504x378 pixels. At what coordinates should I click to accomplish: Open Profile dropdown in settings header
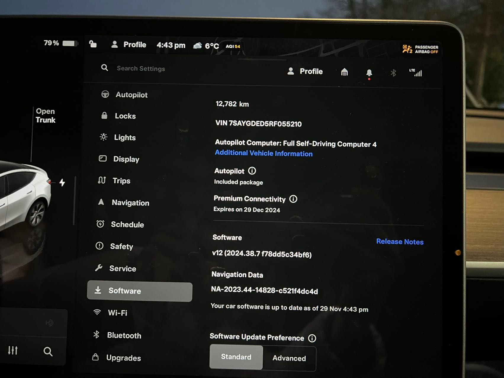(x=305, y=71)
